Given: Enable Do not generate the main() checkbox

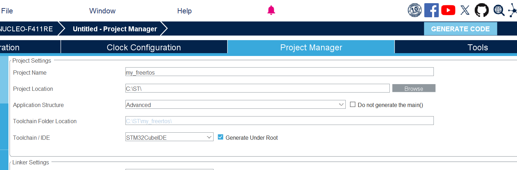Looking at the screenshot, I should click(x=352, y=105).
